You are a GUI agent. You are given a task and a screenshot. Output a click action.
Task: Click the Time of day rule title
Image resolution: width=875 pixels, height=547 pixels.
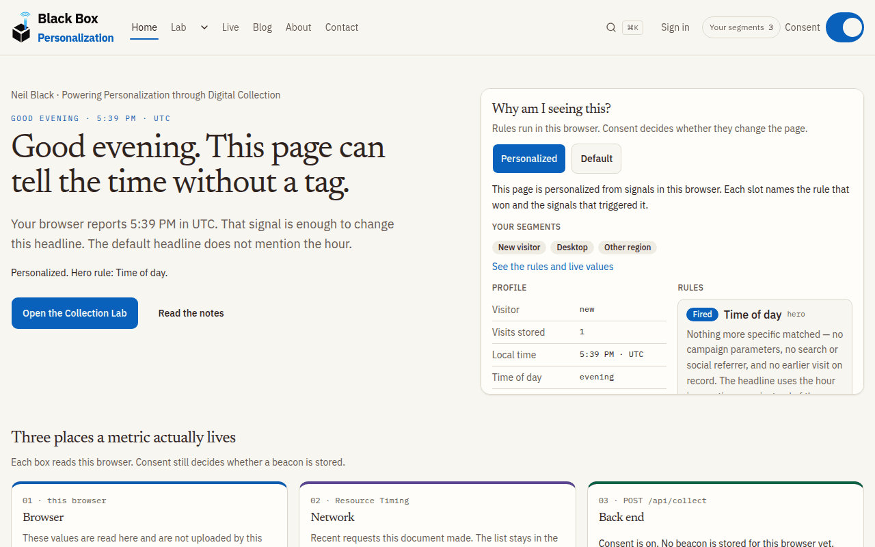tap(753, 315)
